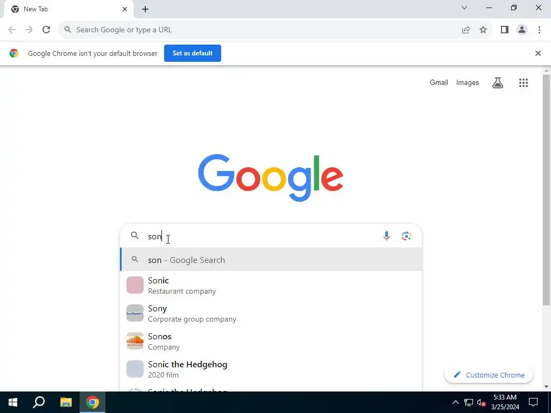Select 'Sonic the Hedgehog' 2020 film suggestion

[271, 369]
